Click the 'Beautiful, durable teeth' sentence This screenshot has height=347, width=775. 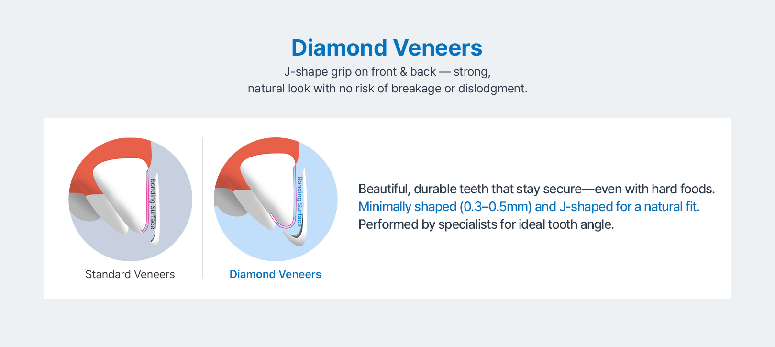click(536, 189)
